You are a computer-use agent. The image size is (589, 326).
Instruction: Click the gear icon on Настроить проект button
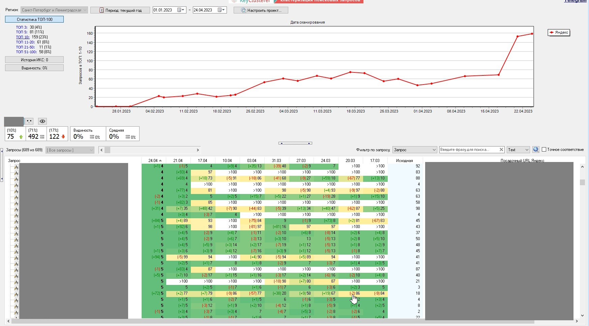[x=243, y=10]
